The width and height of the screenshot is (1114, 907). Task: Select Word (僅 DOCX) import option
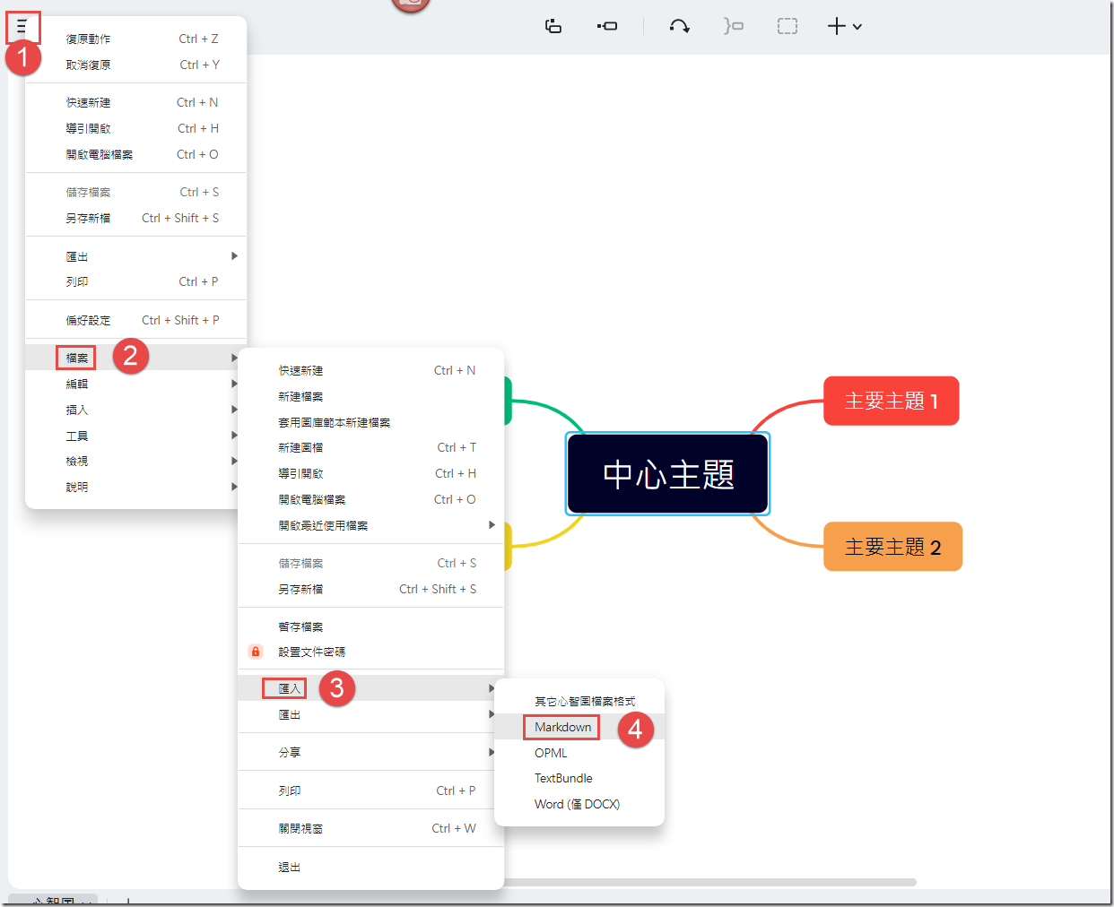[x=579, y=804]
